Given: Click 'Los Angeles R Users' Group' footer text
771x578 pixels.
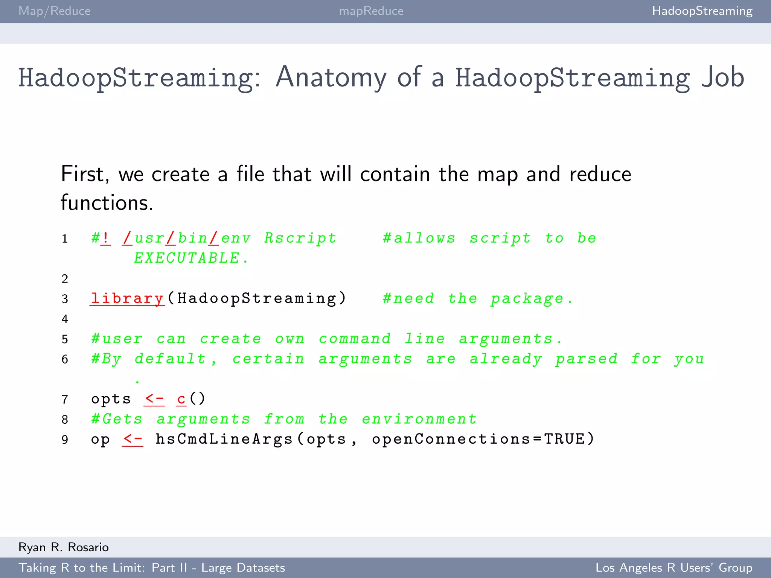Looking at the screenshot, I should [674, 567].
